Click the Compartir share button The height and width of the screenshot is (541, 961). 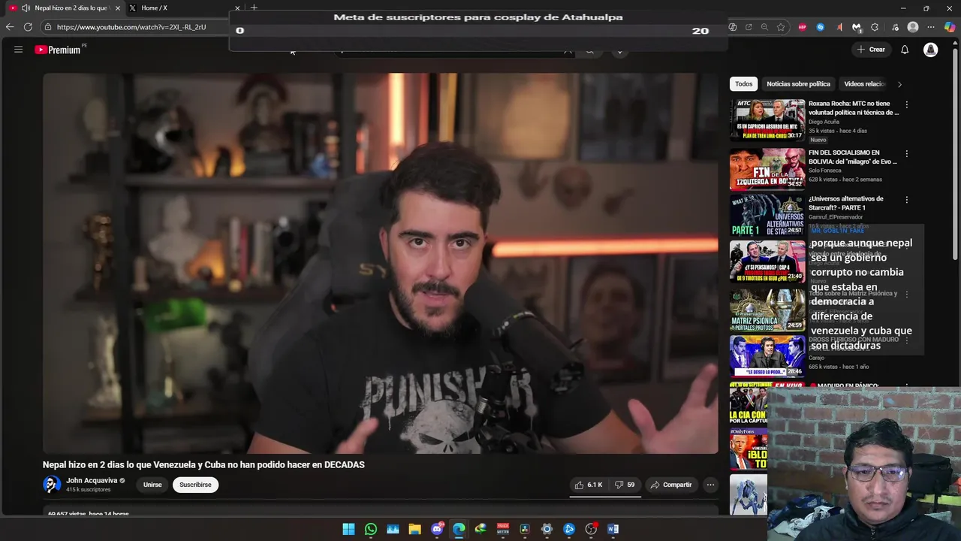click(x=671, y=485)
